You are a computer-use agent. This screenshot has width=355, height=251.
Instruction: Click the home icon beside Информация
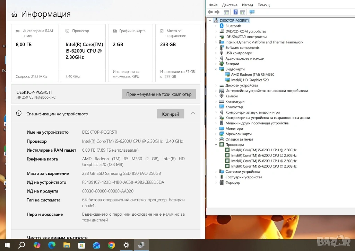coord(14,15)
